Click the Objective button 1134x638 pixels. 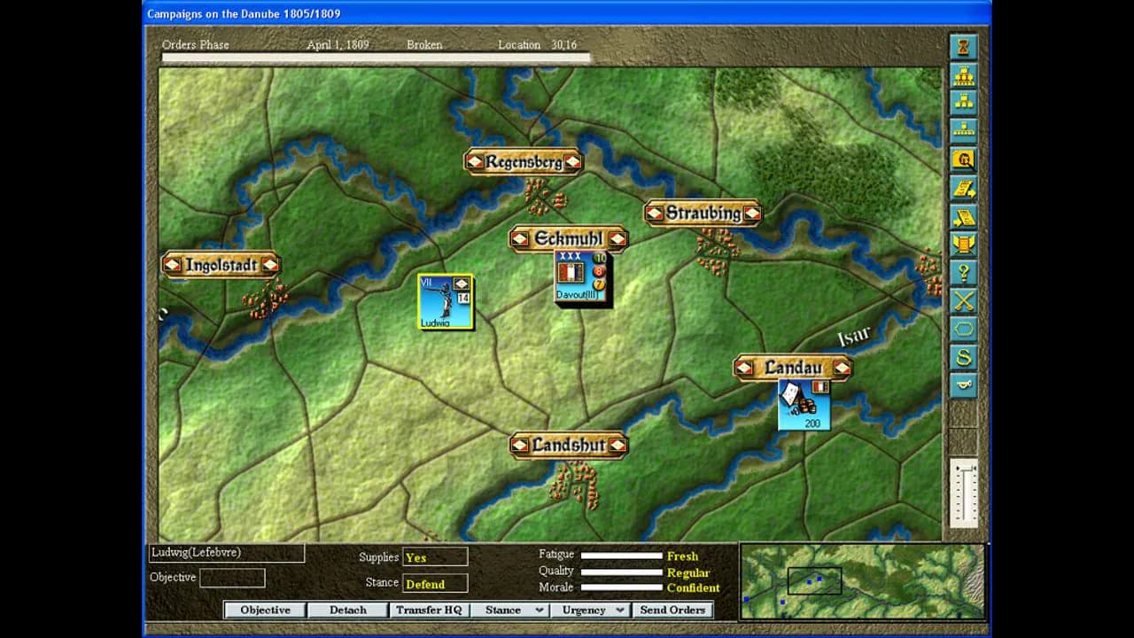[265, 610]
